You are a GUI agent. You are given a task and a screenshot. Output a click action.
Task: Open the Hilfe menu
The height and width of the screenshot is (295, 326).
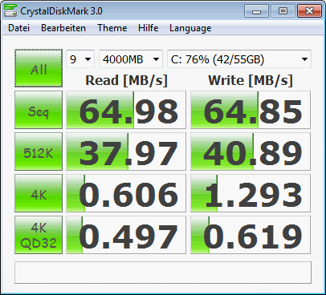tap(148, 28)
